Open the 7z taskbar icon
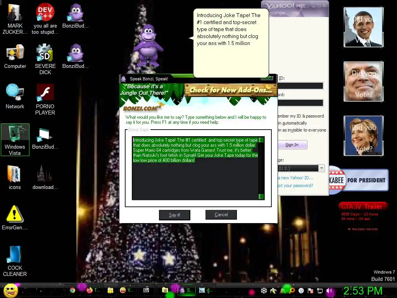 pyautogui.click(x=146, y=290)
